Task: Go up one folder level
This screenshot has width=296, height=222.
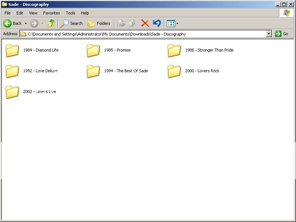Action: click(x=51, y=23)
